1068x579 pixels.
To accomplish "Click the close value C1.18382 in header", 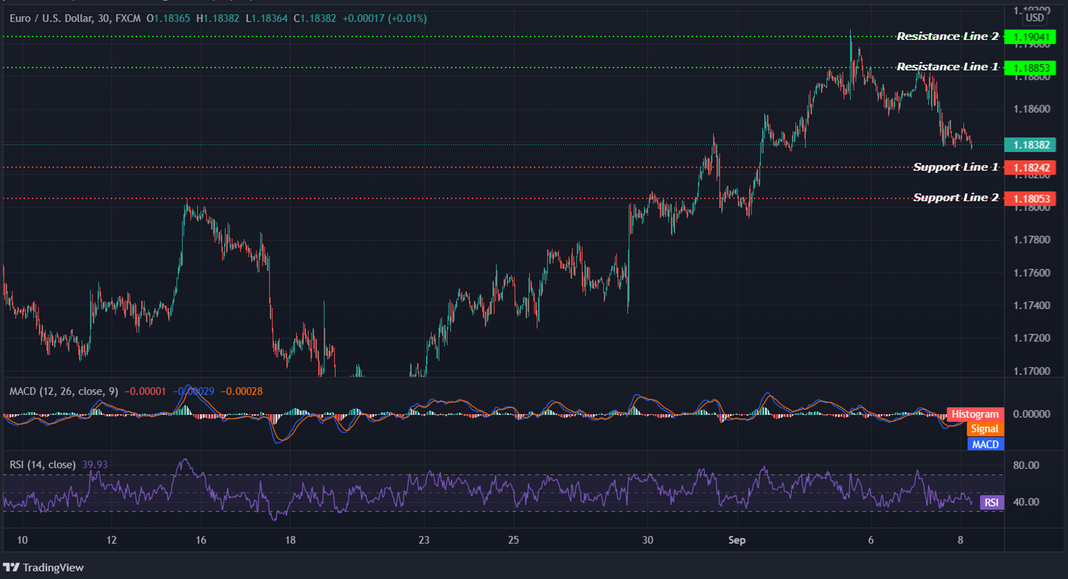I will coord(315,18).
